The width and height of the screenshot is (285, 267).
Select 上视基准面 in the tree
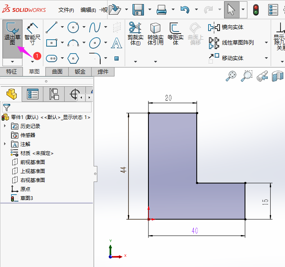[33, 171]
